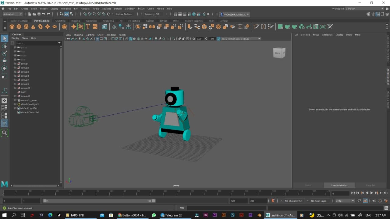Click the time range slider bar
390x219 pixels.
point(99,201)
